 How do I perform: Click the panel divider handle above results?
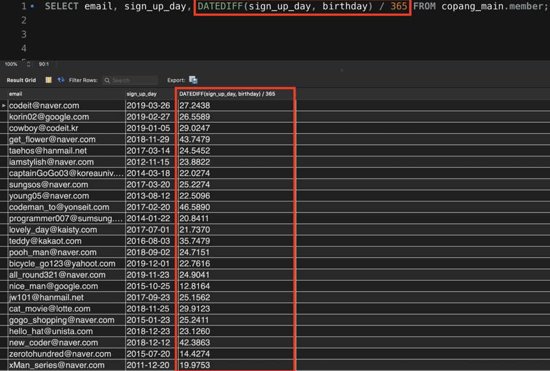[x=342, y=70]
